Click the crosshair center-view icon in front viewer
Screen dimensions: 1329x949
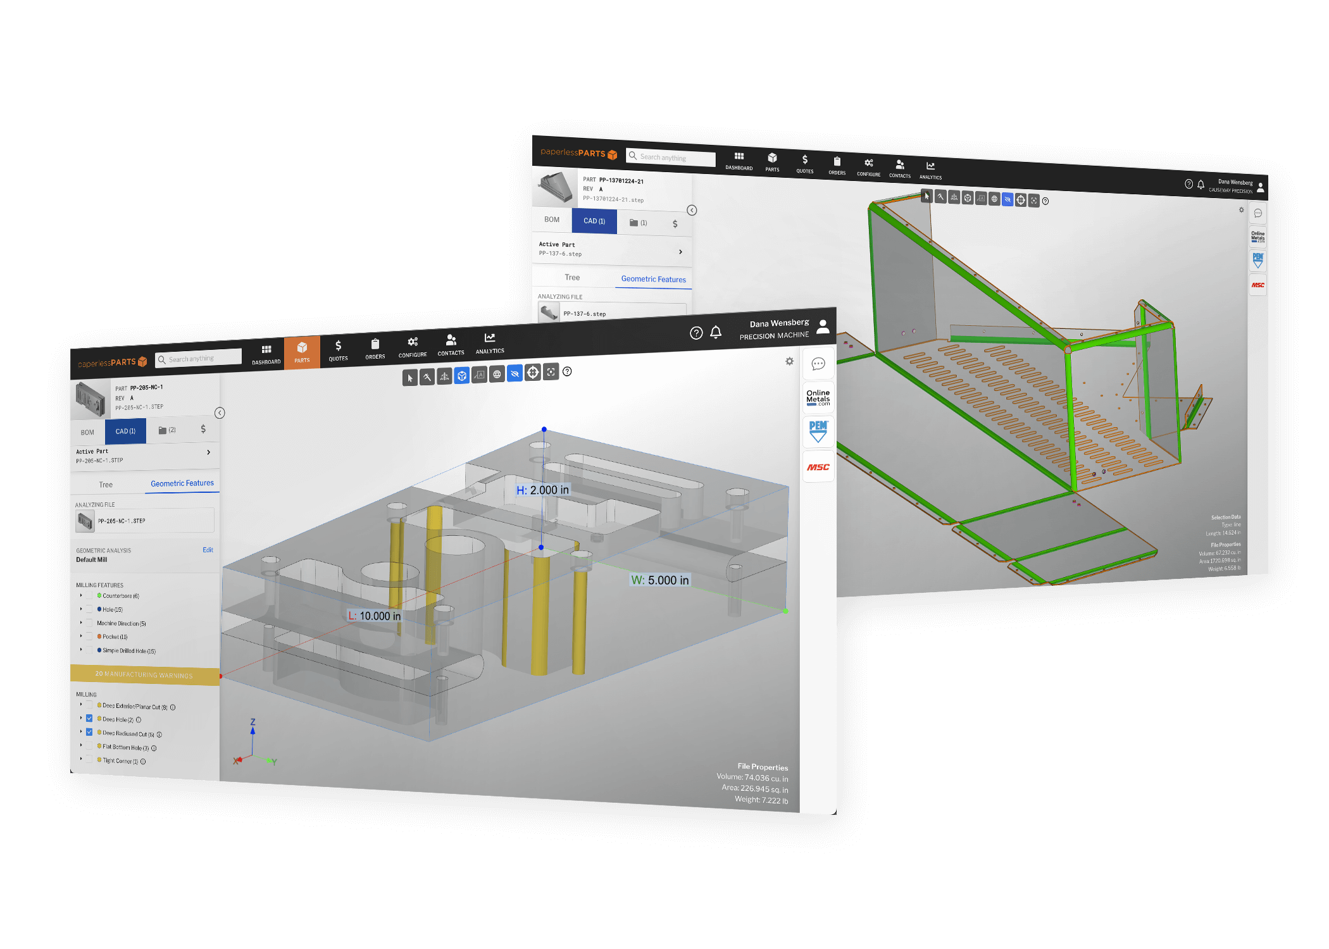[533, 373]
